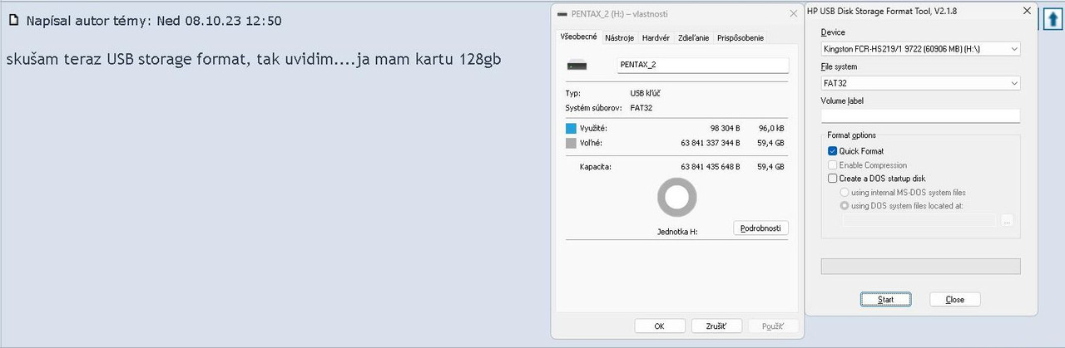Click the Použiť button

tap(773, 326)
